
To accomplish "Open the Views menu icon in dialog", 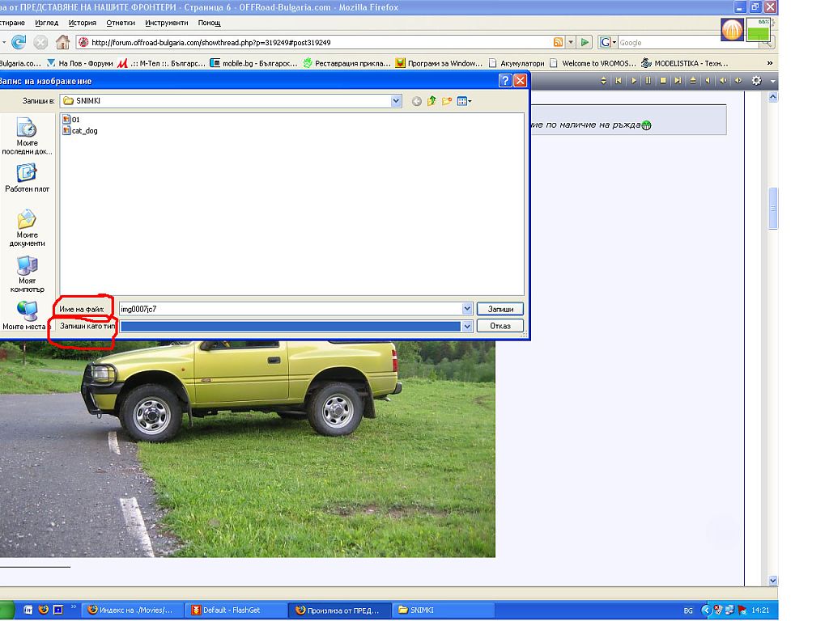I will (x=464, y=101).
